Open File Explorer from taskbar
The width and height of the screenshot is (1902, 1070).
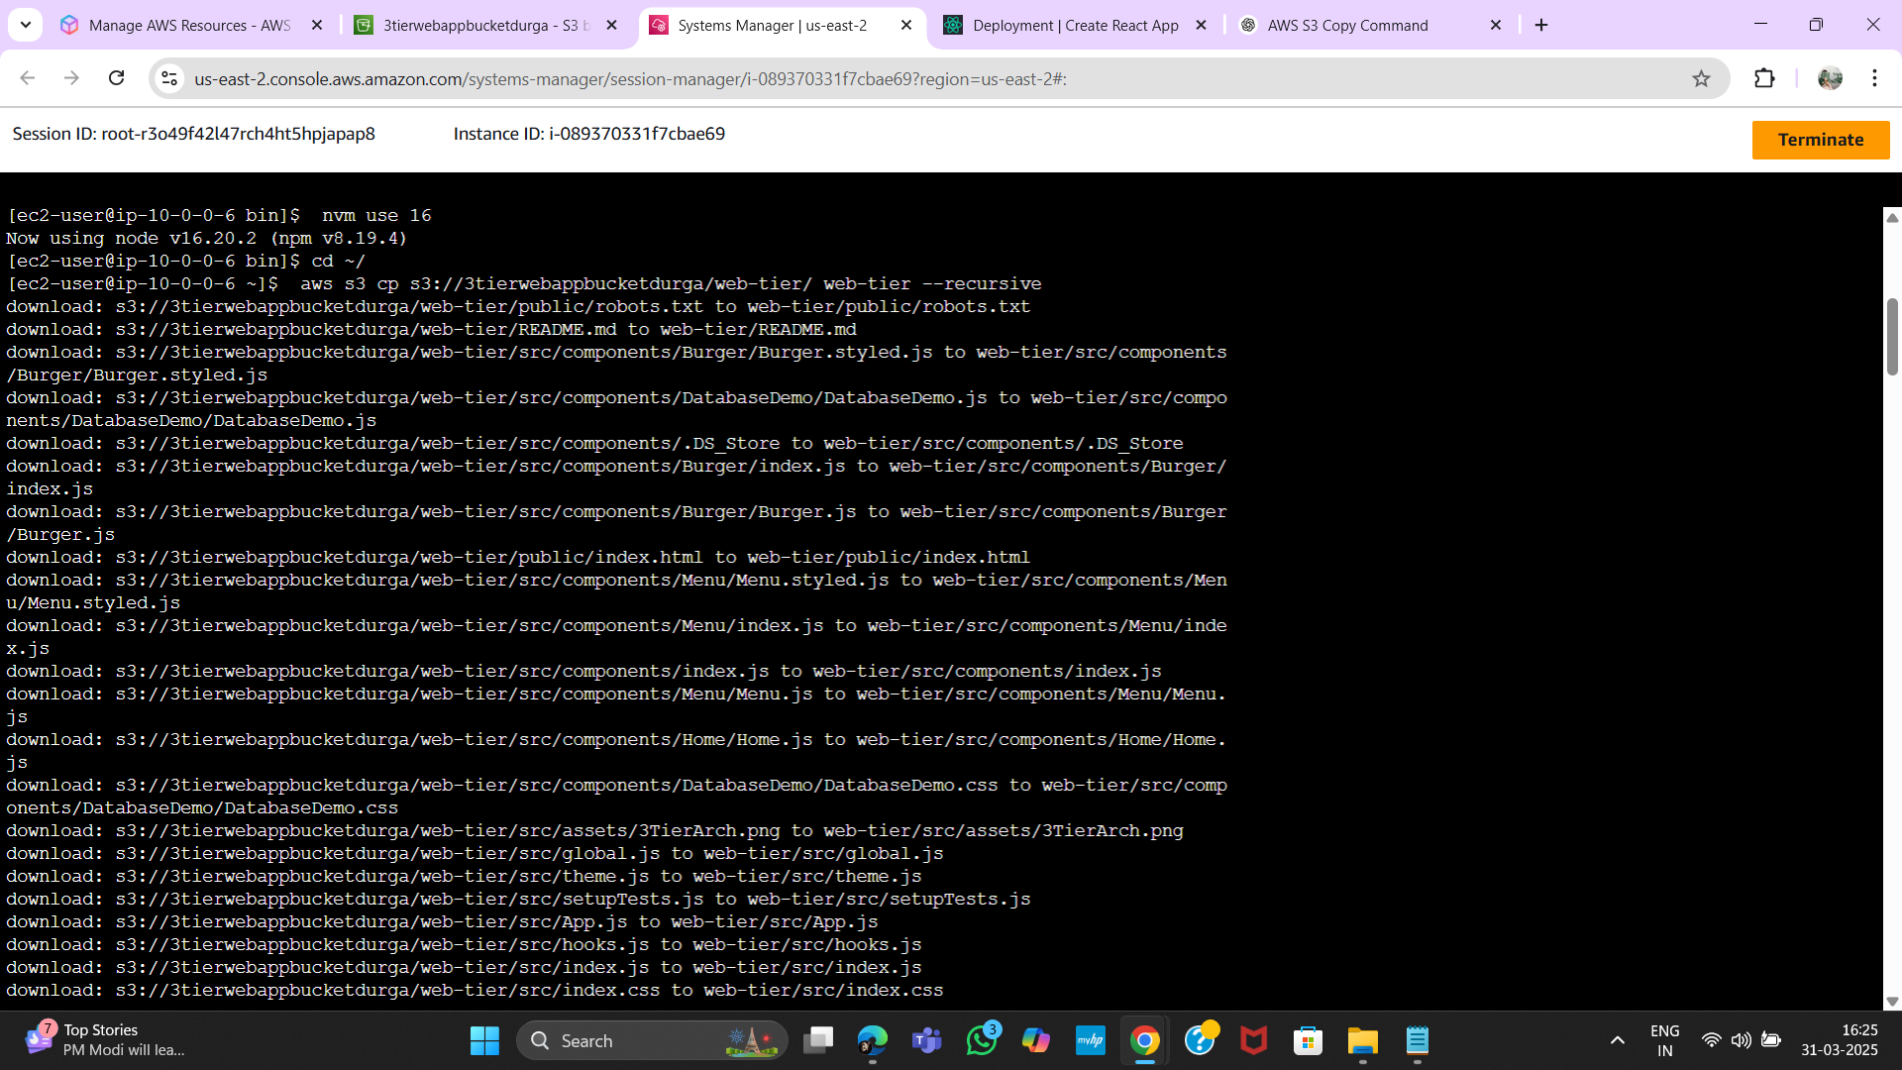point(1363,1040)
